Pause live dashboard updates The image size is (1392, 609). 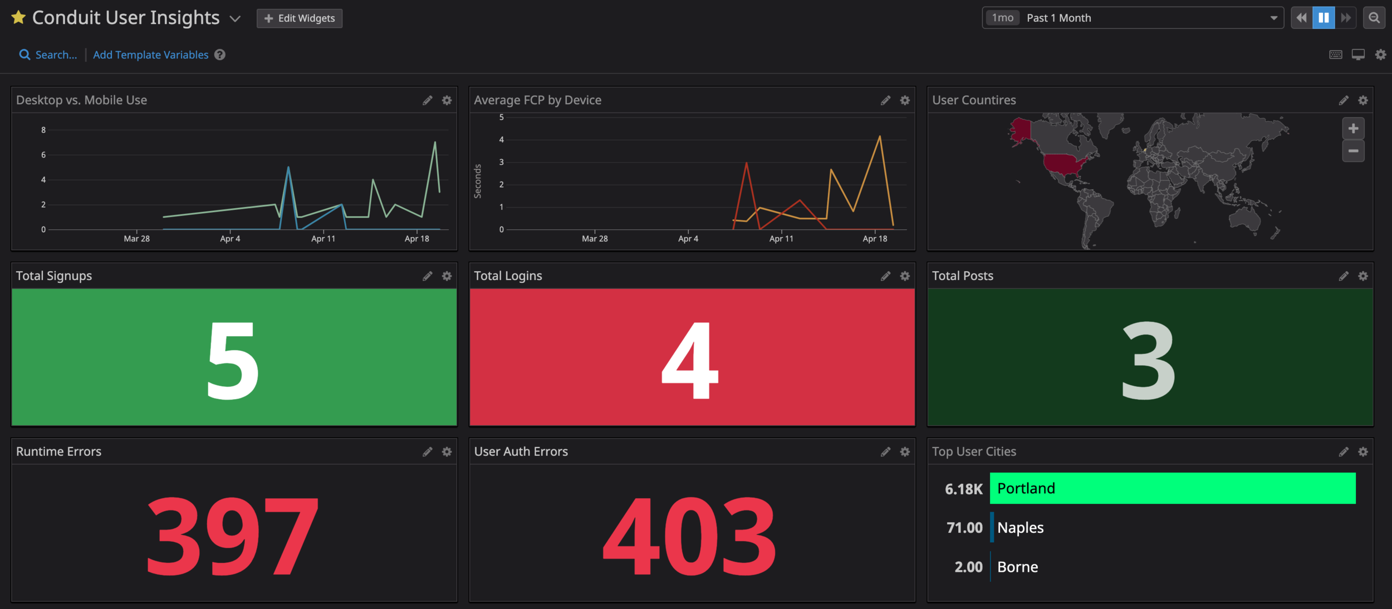pos(1324,18)
